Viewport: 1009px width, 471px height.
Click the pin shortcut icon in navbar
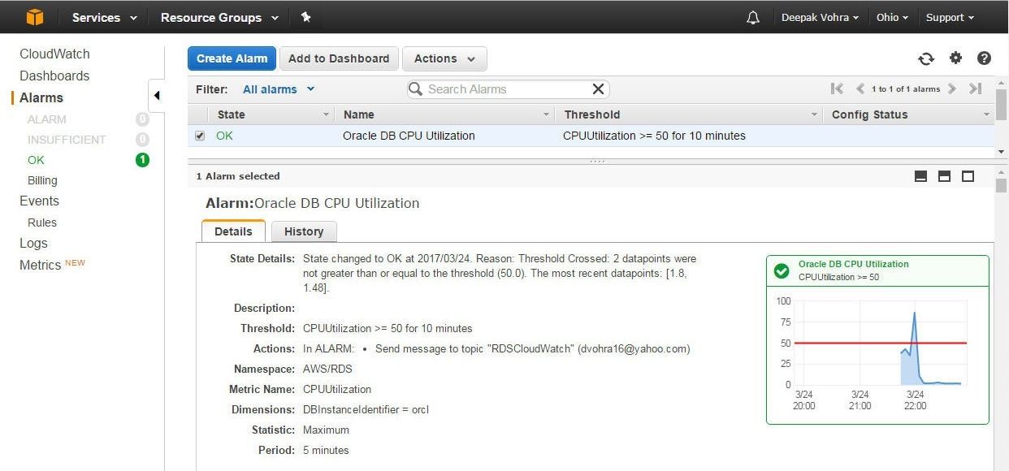tap(305, 17)
